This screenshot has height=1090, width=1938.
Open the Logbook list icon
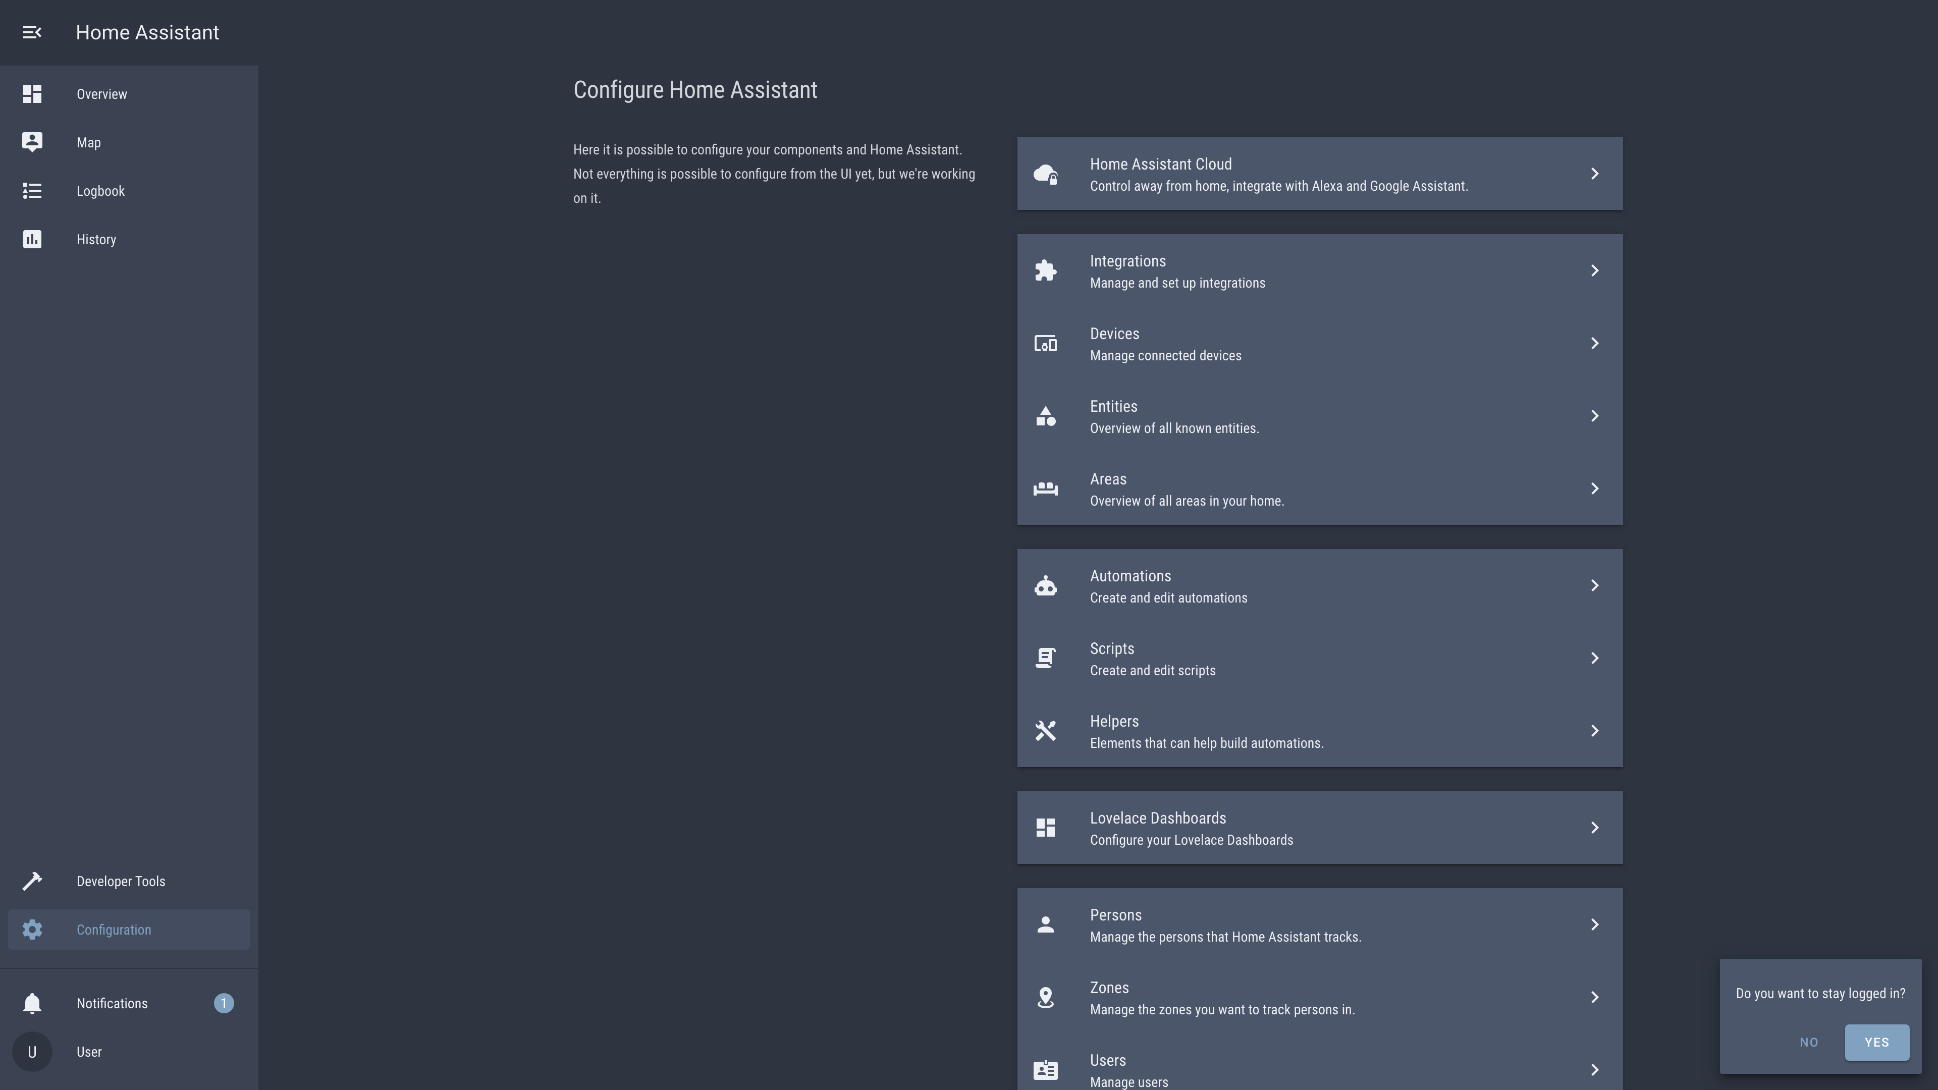(32, 191)
